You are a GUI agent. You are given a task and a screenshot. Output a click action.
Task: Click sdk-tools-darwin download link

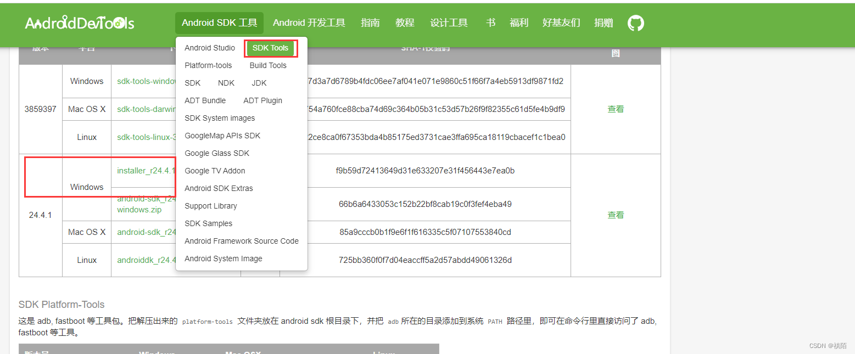(x=146, y=109)
